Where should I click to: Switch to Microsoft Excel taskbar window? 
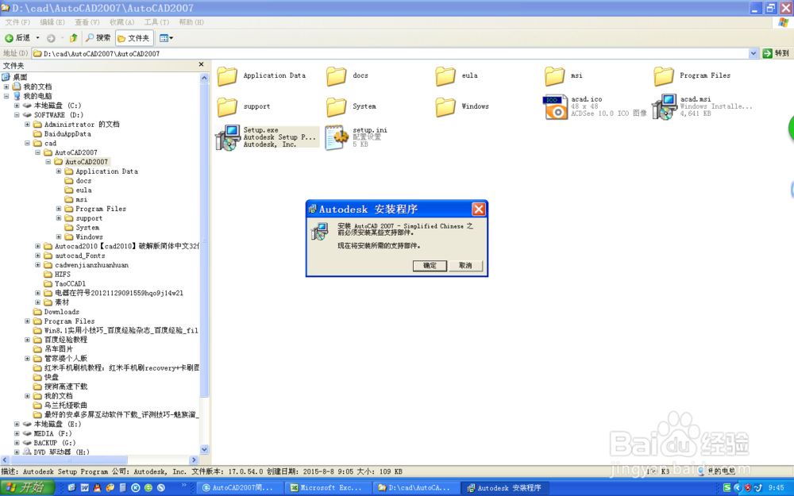tap(326, 488)
